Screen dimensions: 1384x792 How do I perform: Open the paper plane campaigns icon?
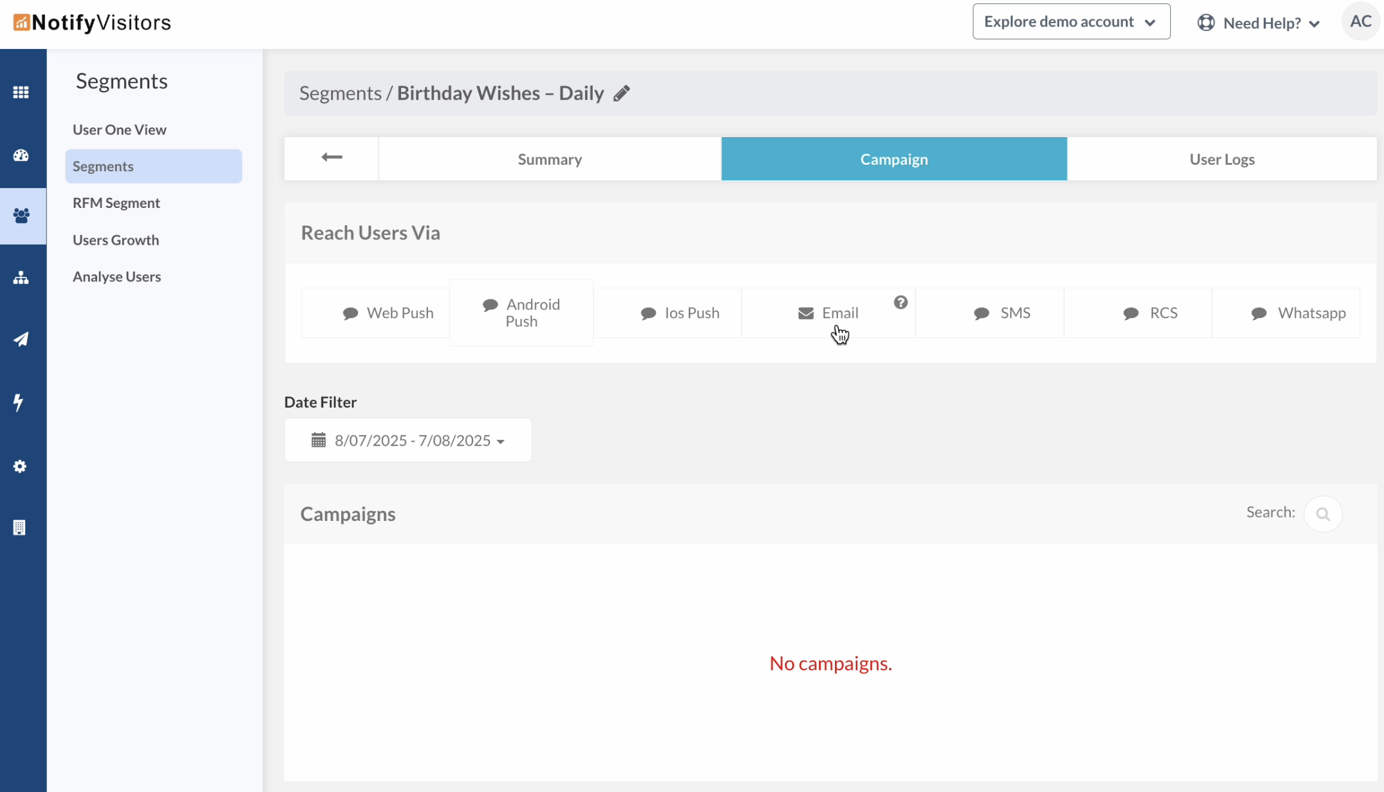pos(21,339)
